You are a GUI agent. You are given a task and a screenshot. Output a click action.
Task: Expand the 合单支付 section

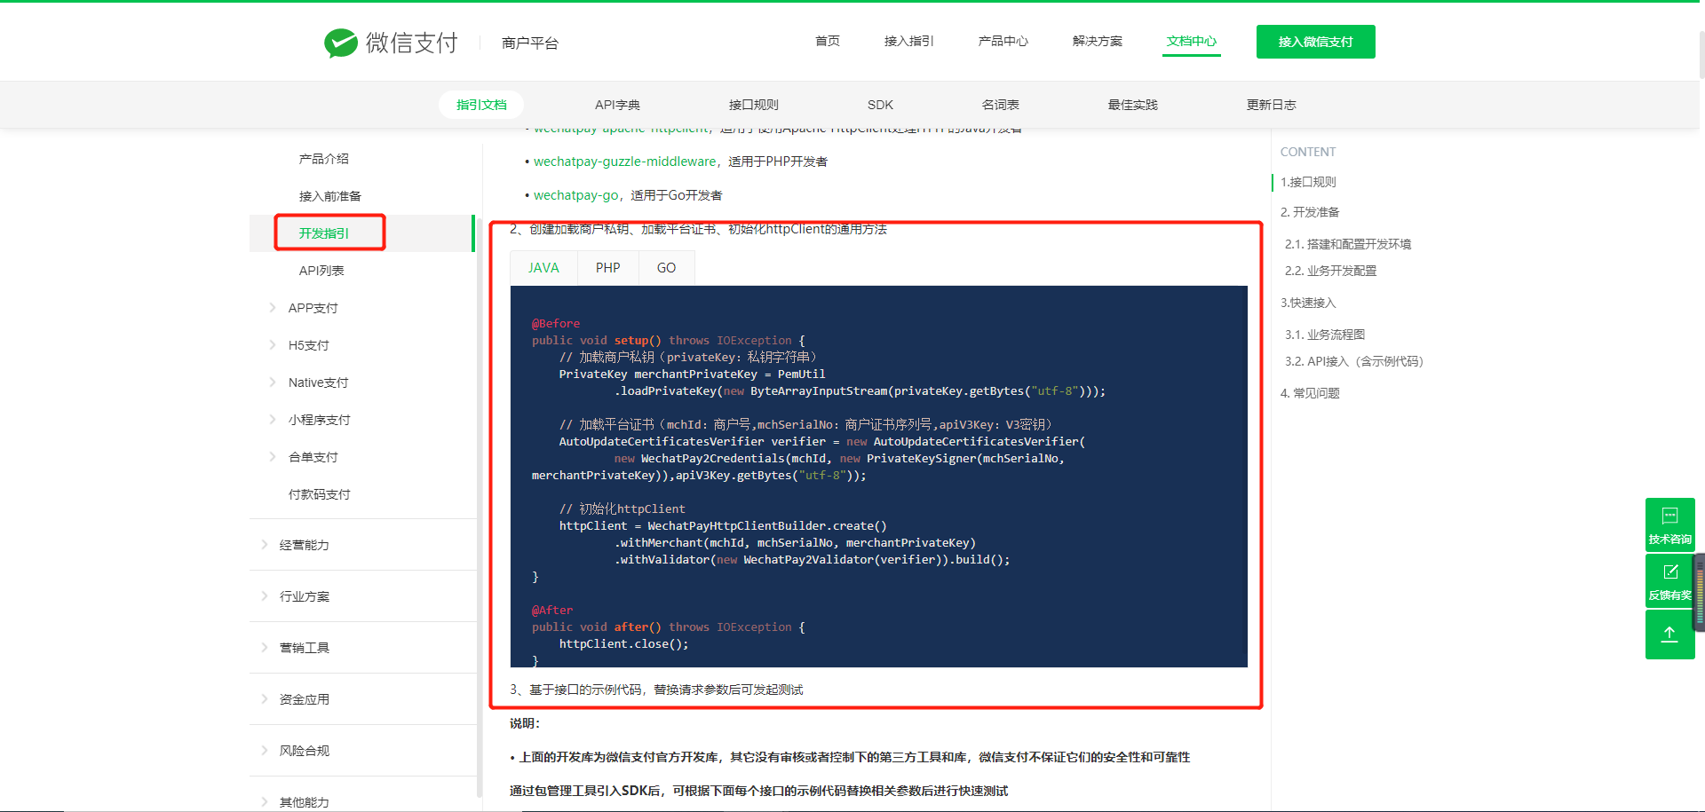[x=313, y=457]
